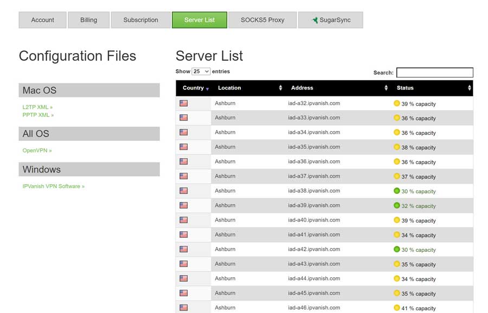
Task: Click the yellow status dot for iad-a41
Action: tap(397, 234)
